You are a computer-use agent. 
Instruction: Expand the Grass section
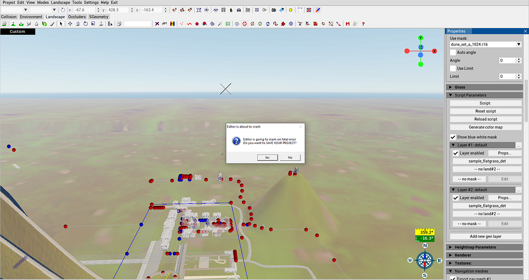[485, 87]
